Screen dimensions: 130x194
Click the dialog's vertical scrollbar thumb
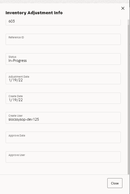coord(129,100)
